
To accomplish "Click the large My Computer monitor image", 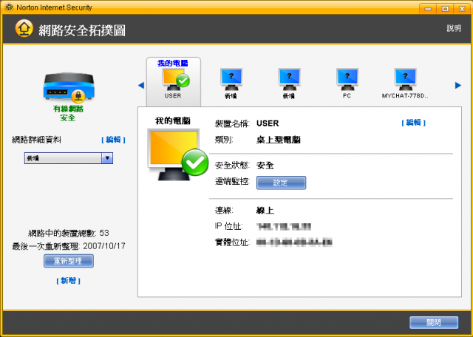I will pyautogui.click(x=177, y=154).
